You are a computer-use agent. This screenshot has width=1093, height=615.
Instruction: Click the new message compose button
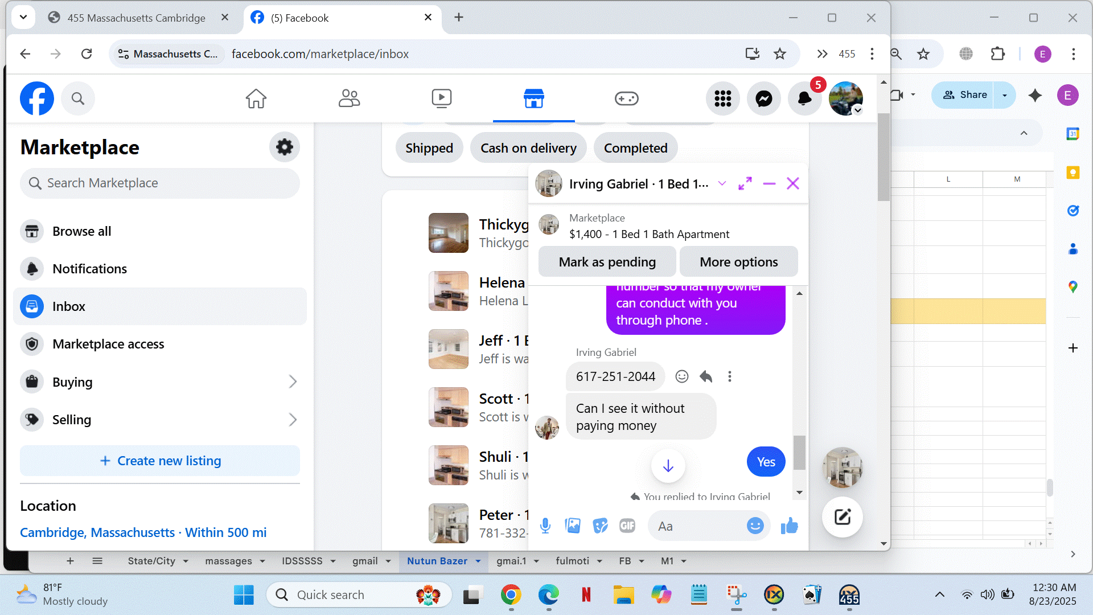[842, 517]
